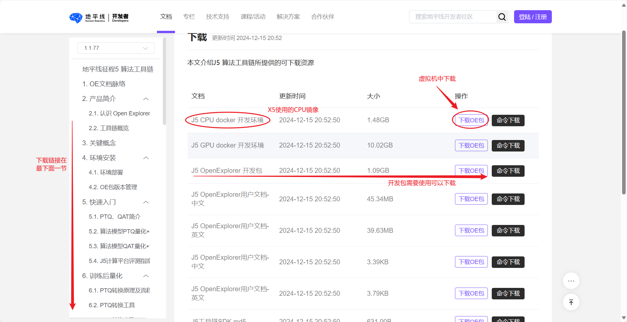Screen dimensions: 627x322
Task: Open 4.1. 环境部署 in the sidebar
Action: pos(106,172)
